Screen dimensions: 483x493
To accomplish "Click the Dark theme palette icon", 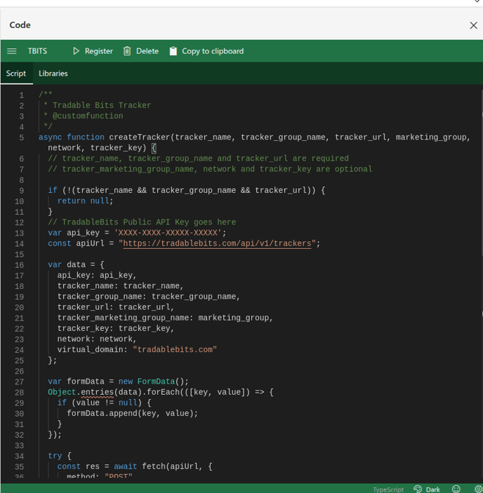I will [x=418, y=489].
